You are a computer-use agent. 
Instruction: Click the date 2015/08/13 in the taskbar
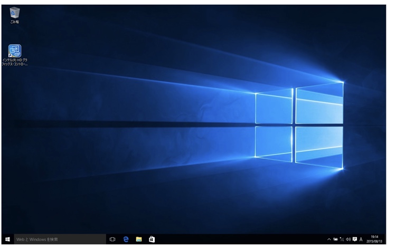tap(374, 242)
